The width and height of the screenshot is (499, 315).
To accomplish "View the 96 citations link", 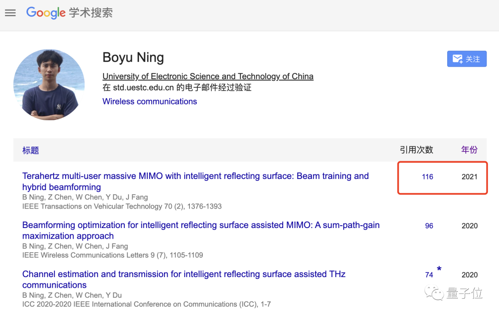I will [x=429, y=226].
